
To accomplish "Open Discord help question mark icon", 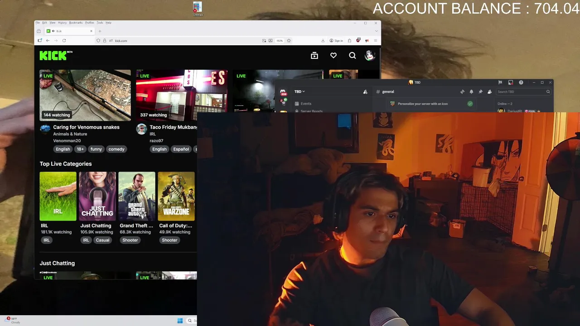I will click(521, 82).
